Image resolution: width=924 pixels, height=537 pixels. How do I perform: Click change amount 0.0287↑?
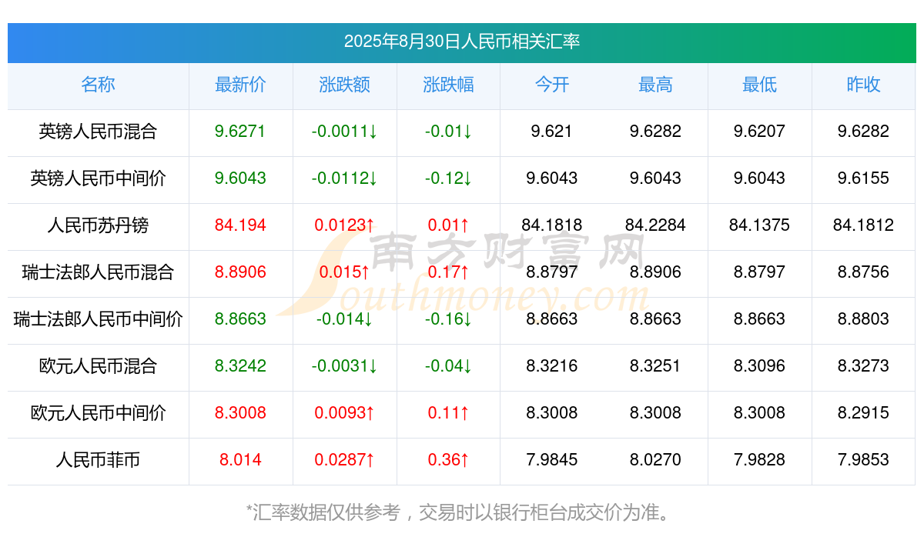[x=344, y=460]
